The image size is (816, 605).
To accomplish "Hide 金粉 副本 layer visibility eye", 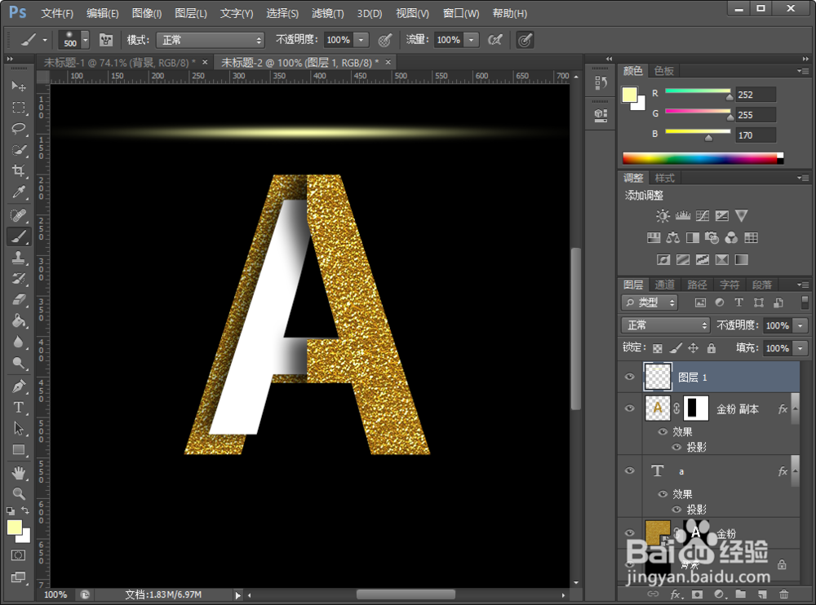I will [630, 408].
